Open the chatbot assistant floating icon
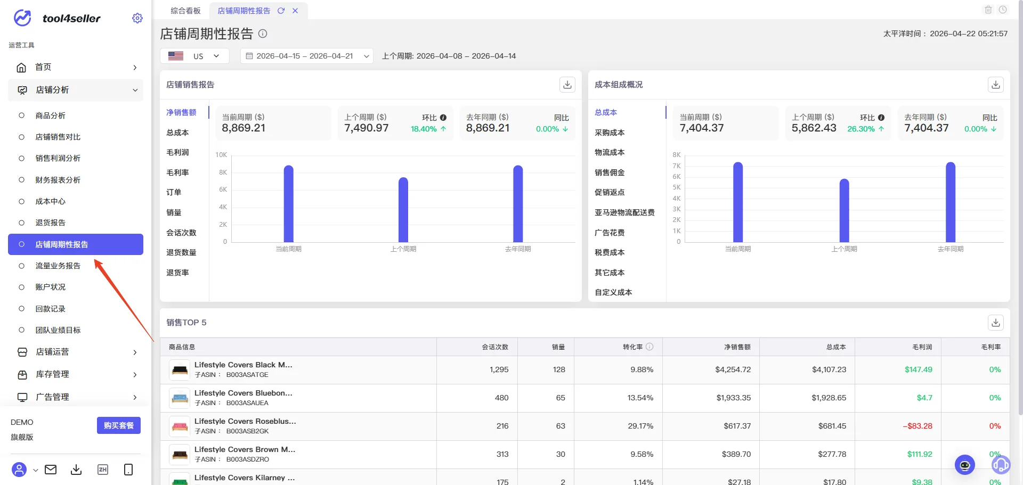The image size is (1023, 485). coord(965,465)
